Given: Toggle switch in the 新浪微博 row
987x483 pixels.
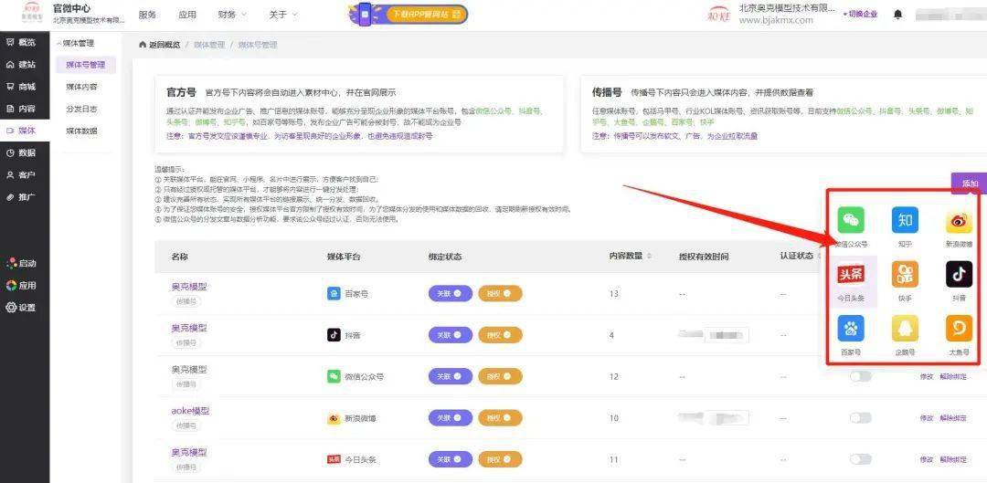Looking at the screenshot, I should pos(860,418).
